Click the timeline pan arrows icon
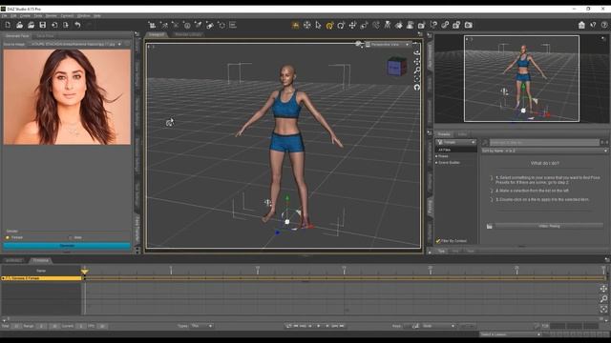 coord(603,288)
